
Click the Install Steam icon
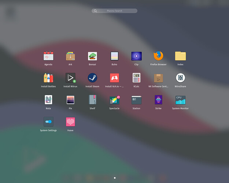92,78
